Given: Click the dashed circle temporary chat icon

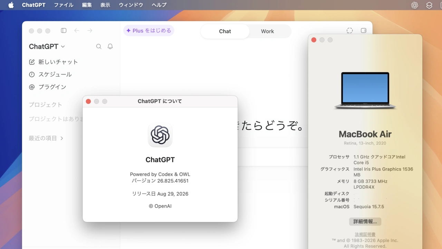Looking at the screenshot, I should click(350, 31).
